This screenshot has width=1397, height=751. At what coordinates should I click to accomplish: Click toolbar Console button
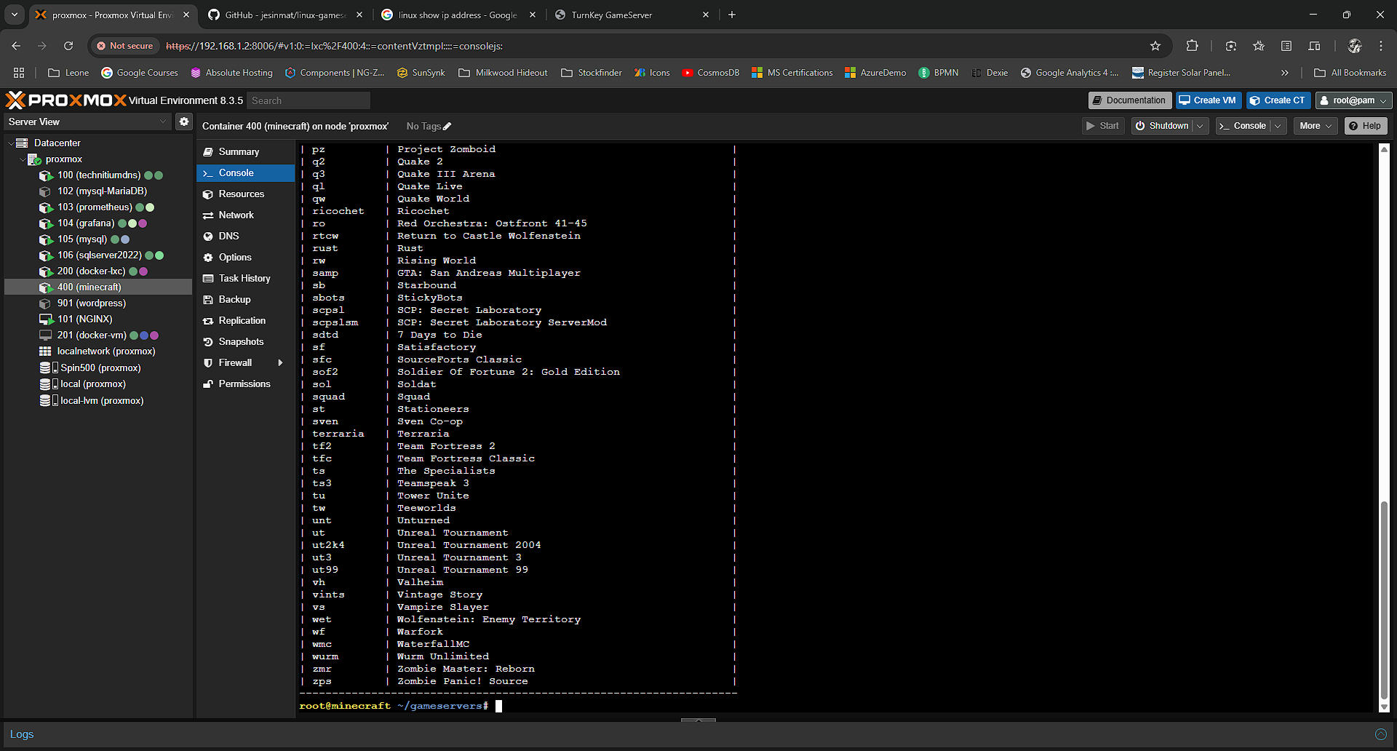(x=1243, y=126)
